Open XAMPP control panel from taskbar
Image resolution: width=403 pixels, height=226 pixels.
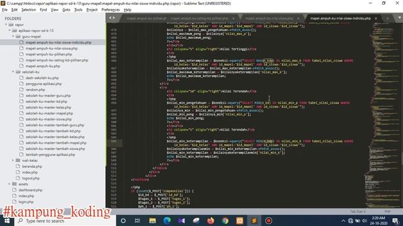pos(239,220)
